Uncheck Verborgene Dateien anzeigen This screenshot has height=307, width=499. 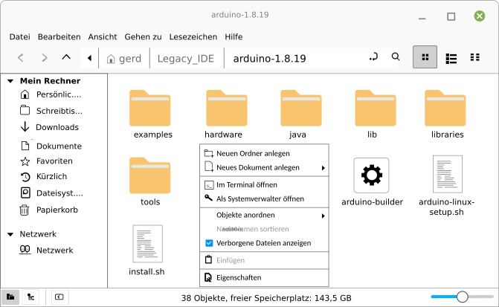pos(209,243)
